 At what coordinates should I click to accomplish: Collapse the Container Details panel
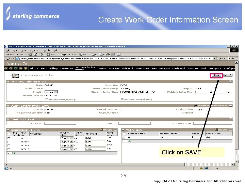click(230, 119)
